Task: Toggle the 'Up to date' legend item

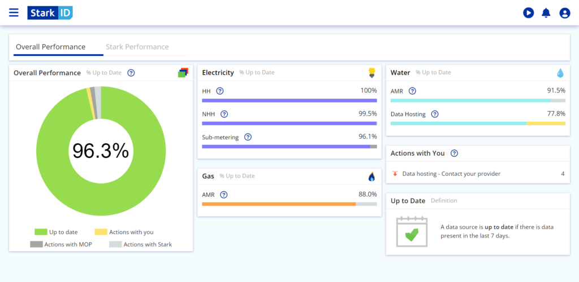Action: [x=57, y=232]
